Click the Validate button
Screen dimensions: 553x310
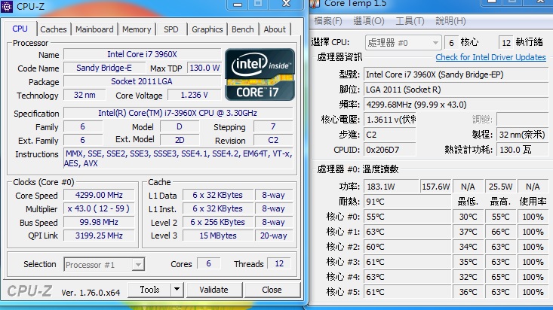(x=214, y=290)
